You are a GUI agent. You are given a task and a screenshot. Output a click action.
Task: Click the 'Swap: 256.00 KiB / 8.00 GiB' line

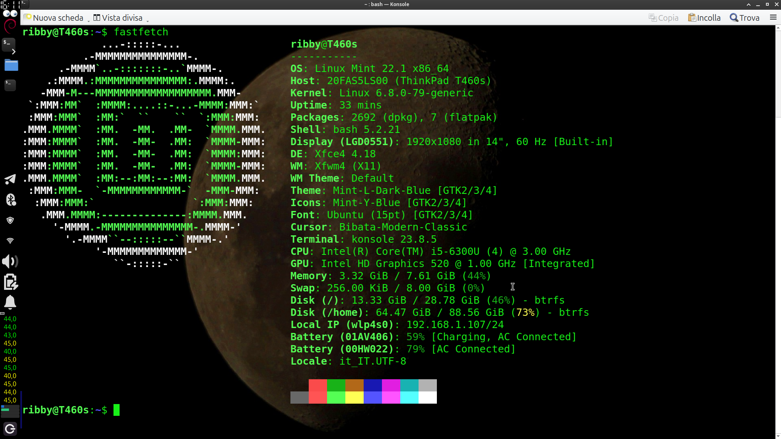(x=388, y=288)
